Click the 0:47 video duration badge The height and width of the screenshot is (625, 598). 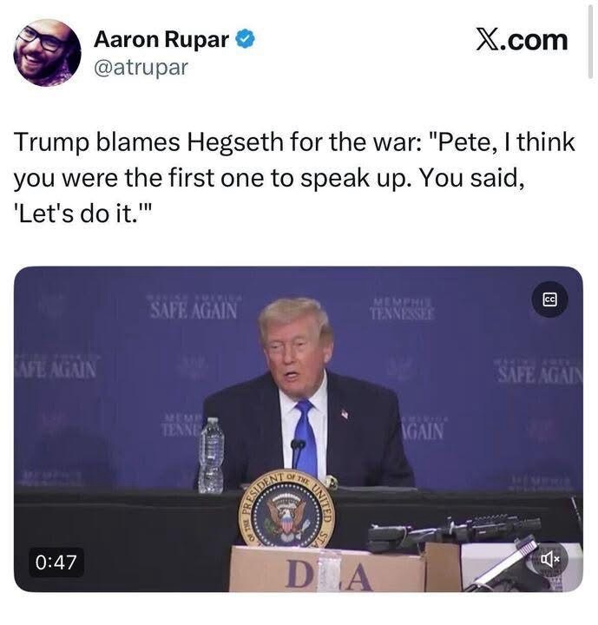pyautogui.click(x=56, y=562)
